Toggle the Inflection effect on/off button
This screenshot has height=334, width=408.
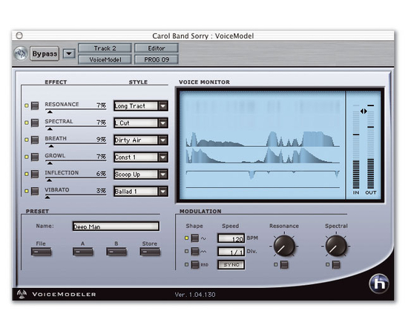tap(35, 174)
